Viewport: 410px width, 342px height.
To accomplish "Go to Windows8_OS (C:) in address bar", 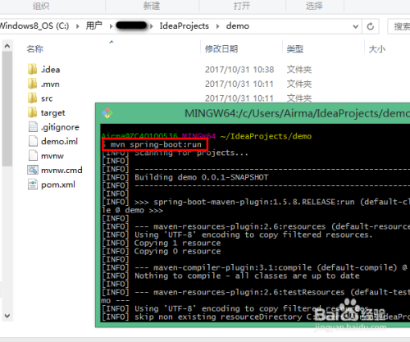I will pos(34,26).
